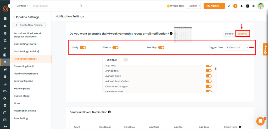Open the megaphone campaigns icon in sidebar

[x=5, y=70]
